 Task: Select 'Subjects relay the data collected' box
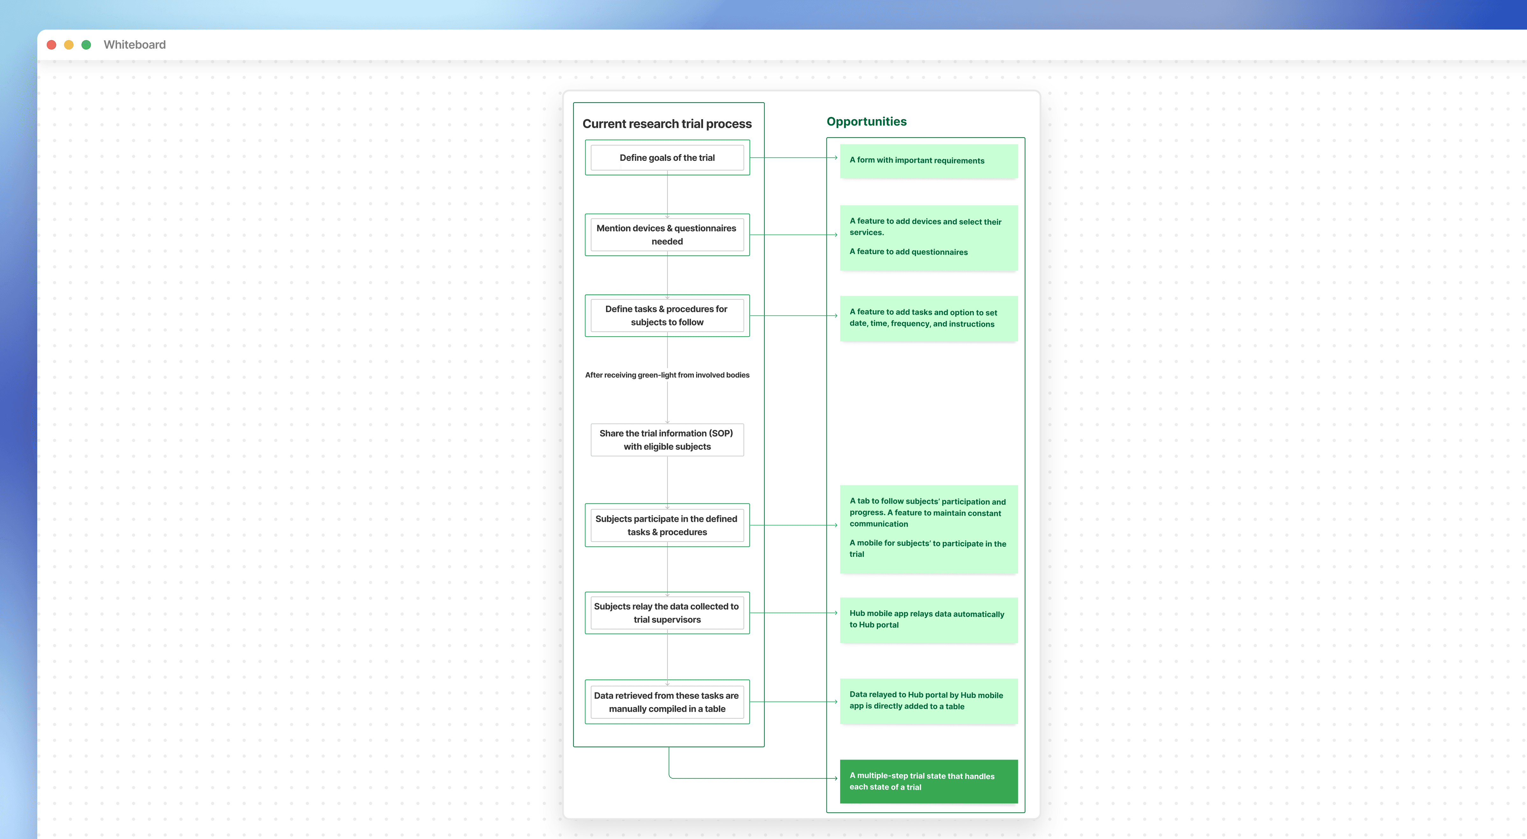point(667,613)
